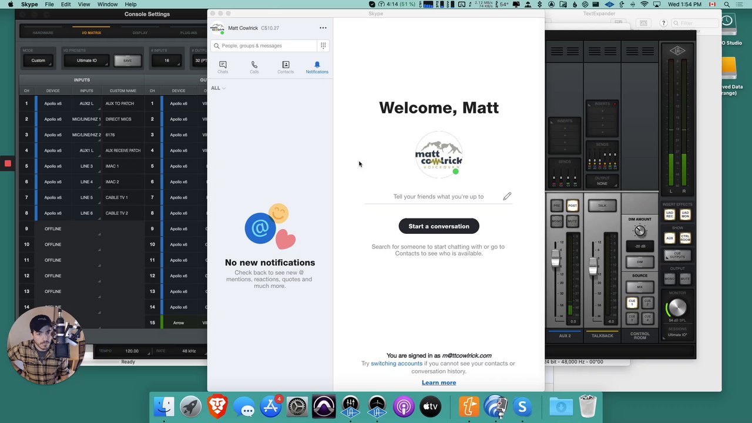The height and width of the screenshot is (423, 752).
Task: Click the AUX TO PATCH custom name cell
Action: [123, 103]
